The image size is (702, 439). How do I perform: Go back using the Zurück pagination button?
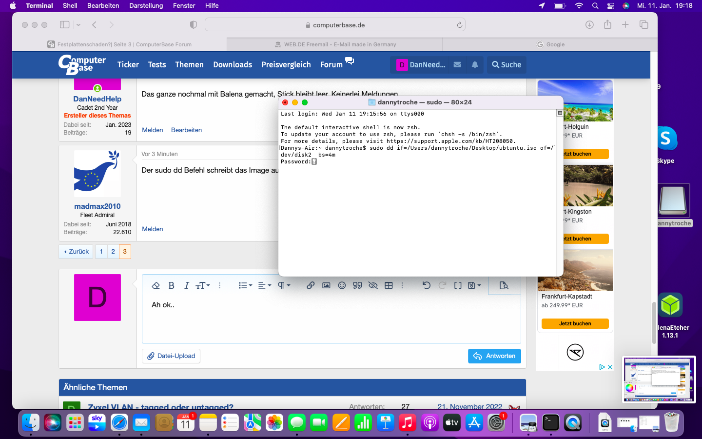[76, 252]
